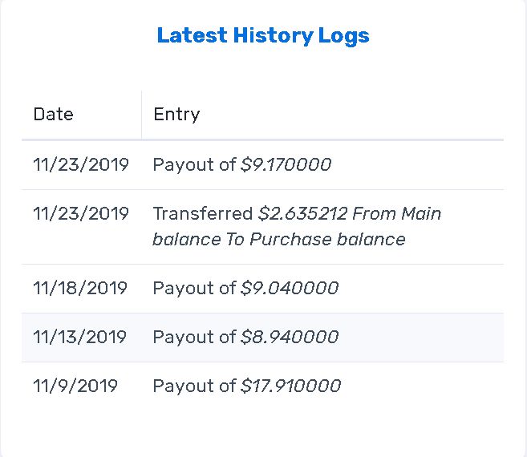Screen dimensions: 527x457
Task: Click the Payout of $9.040000 entry
Action: coord(245,289)
